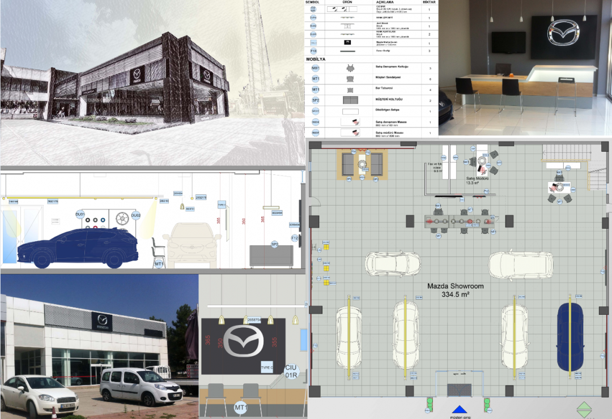The image size is (612, 419).
Task: Click the armchair icon in the NW1 legend row
Action: click(350, 69)
